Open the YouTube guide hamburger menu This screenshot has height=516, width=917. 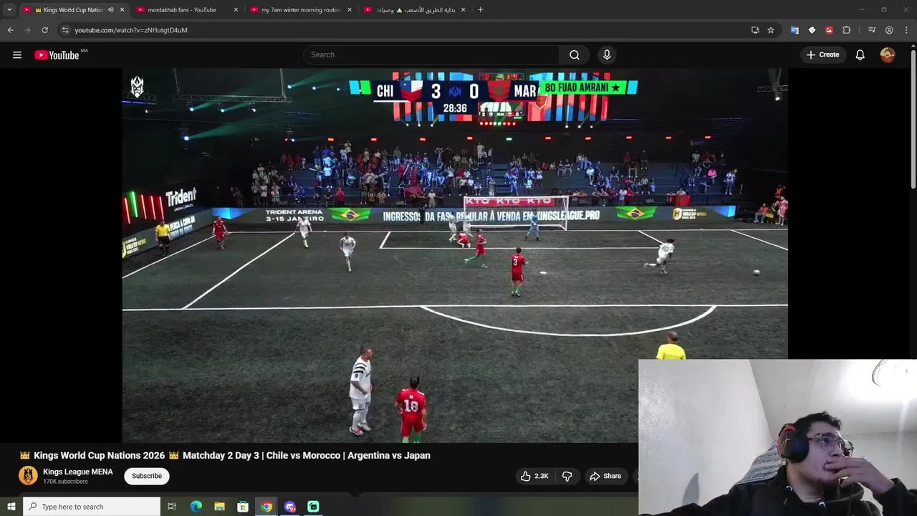[x=17, y=54]
